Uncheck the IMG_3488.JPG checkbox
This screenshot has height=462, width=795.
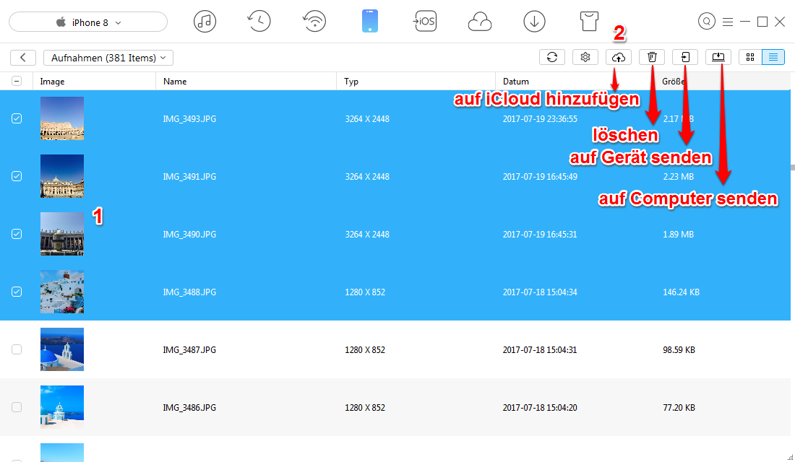[17, 292]
